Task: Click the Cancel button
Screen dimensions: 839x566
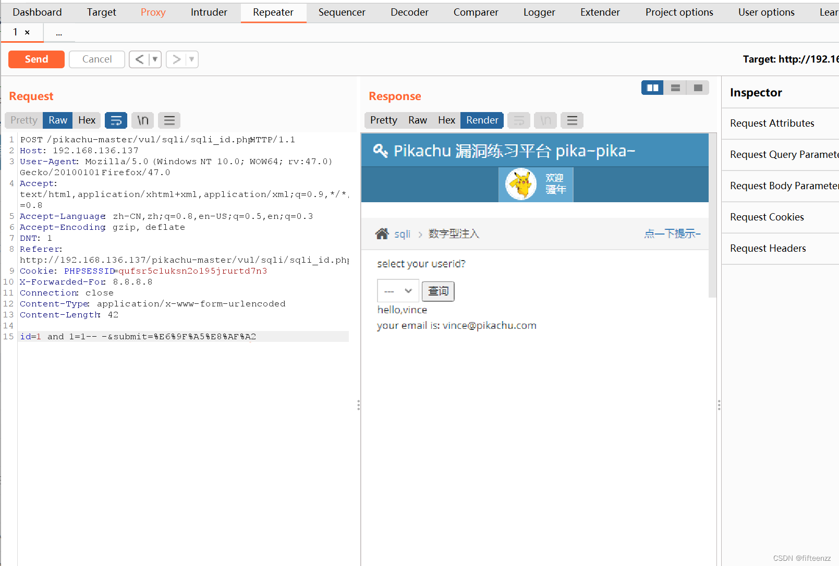Action: point(97,59)
